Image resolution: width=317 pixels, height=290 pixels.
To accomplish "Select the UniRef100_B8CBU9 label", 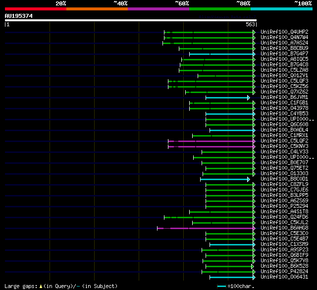I will click(x=284, y=48).
